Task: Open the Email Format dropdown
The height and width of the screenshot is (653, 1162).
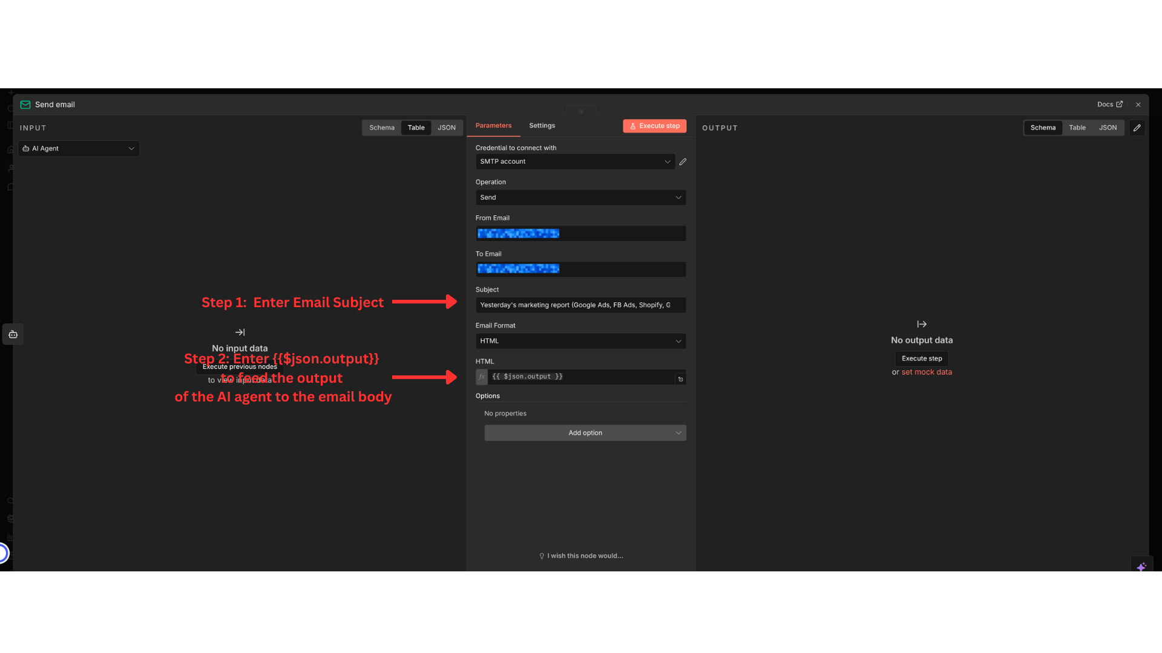Action: click(x=580, y=341)
